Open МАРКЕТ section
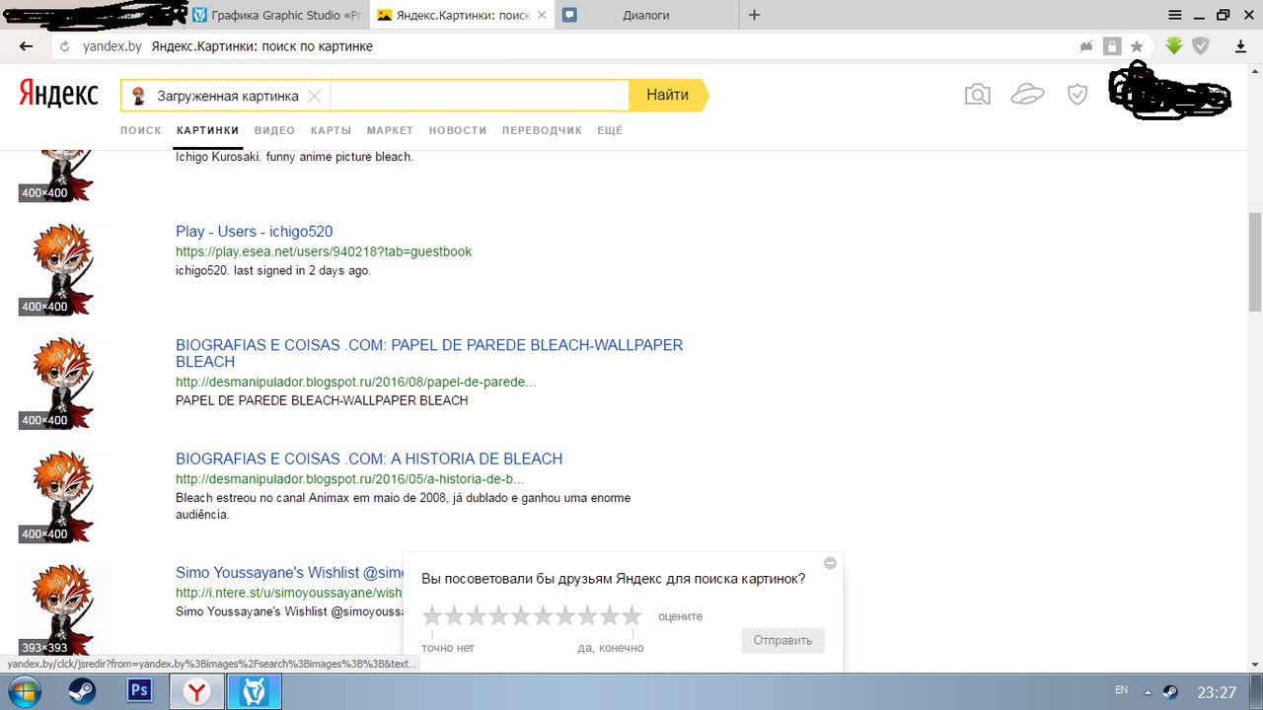This screenshot has height=710, width=1263. click(390, 130)
